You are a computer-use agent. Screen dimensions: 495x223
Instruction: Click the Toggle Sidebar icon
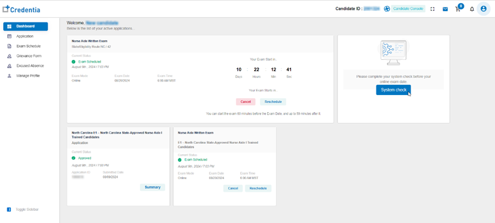coord(9,210)
